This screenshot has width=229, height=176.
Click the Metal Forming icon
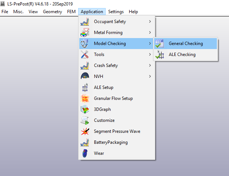pyautogui.click(x=85, y=33)
